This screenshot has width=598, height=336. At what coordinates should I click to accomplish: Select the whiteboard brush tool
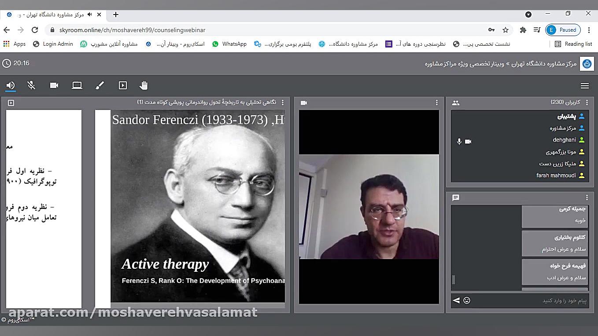[x=100, y=85]
